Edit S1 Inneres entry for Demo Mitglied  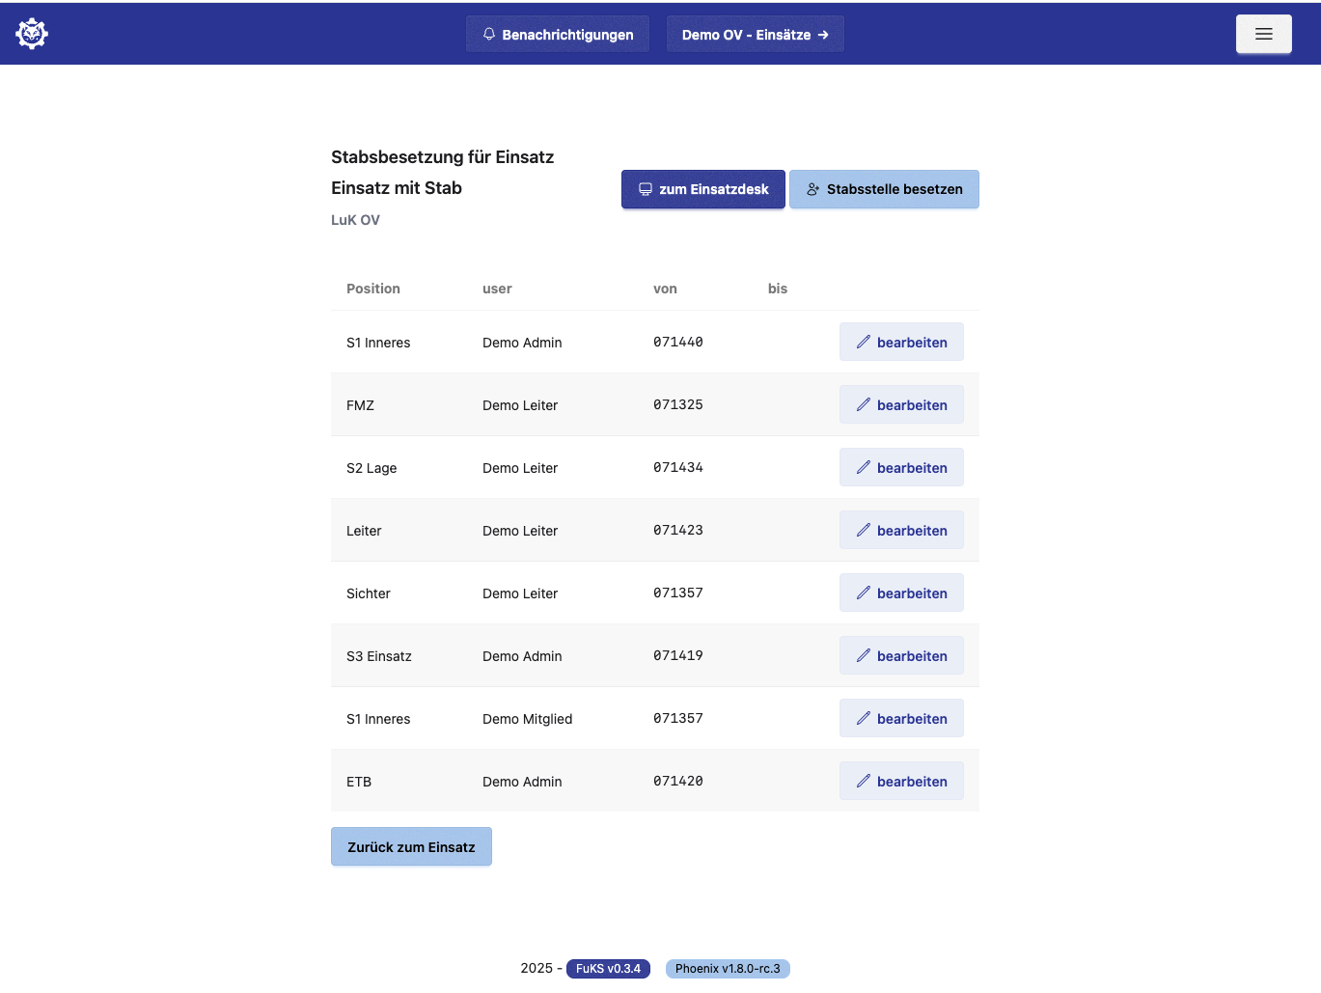point(901,718)
